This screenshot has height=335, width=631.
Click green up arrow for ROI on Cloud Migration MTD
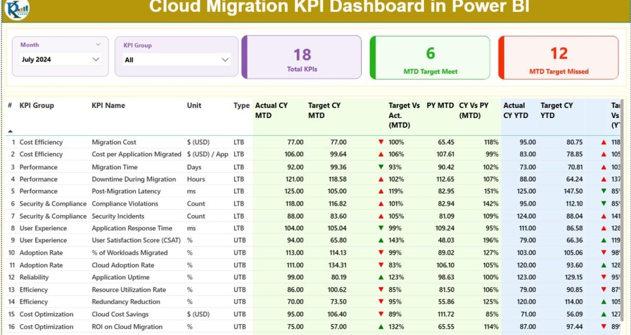(381, 327)
